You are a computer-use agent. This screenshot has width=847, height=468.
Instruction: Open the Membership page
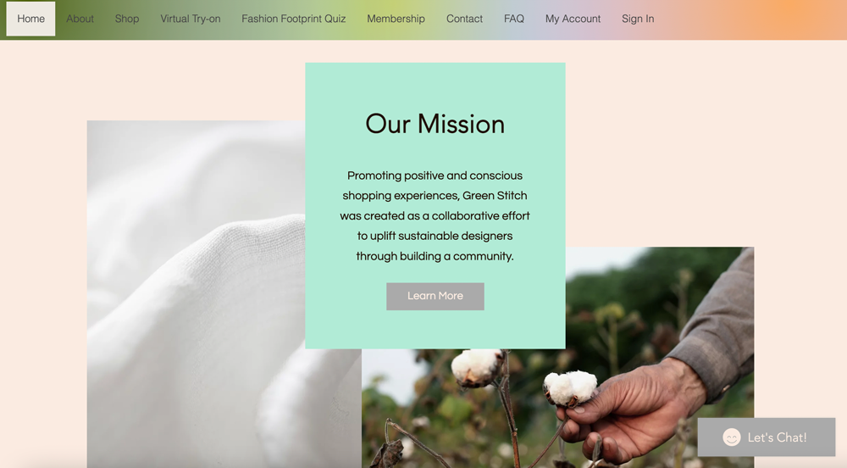(x=396, y=19)
